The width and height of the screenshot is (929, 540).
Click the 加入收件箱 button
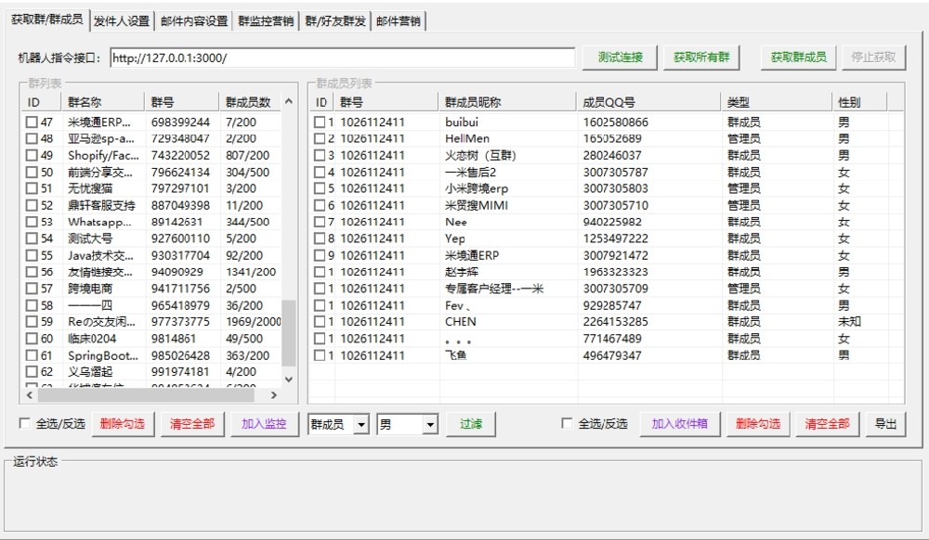pyautogui.click(x=680, y=424)
